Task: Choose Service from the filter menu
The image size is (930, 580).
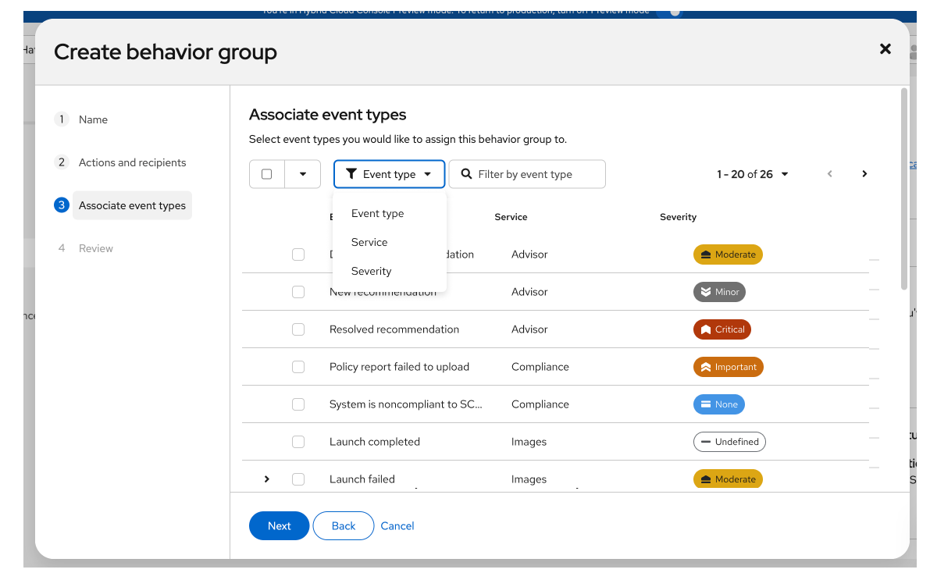Action: 369,242
